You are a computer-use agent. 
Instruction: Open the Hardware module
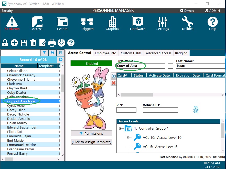[137, 23]
